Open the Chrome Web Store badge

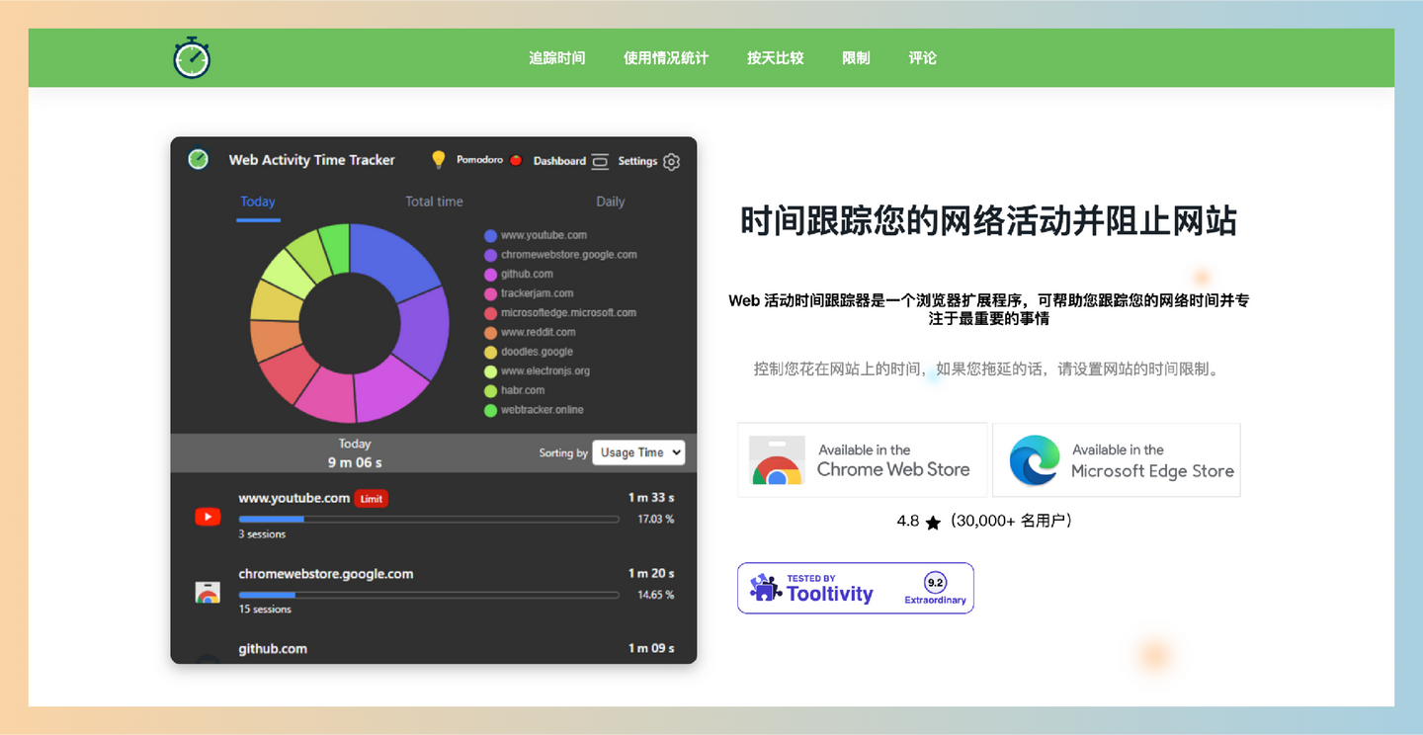point(862,459)
